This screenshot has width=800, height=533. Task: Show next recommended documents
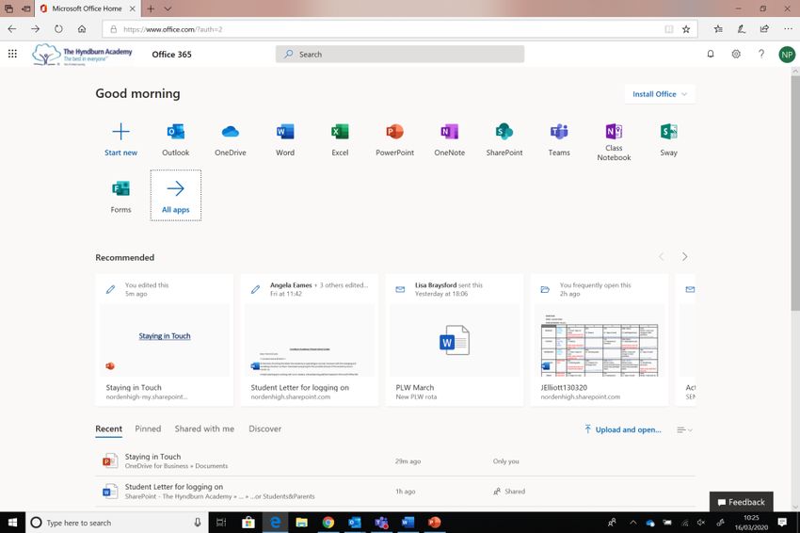[x=684, y=256]
